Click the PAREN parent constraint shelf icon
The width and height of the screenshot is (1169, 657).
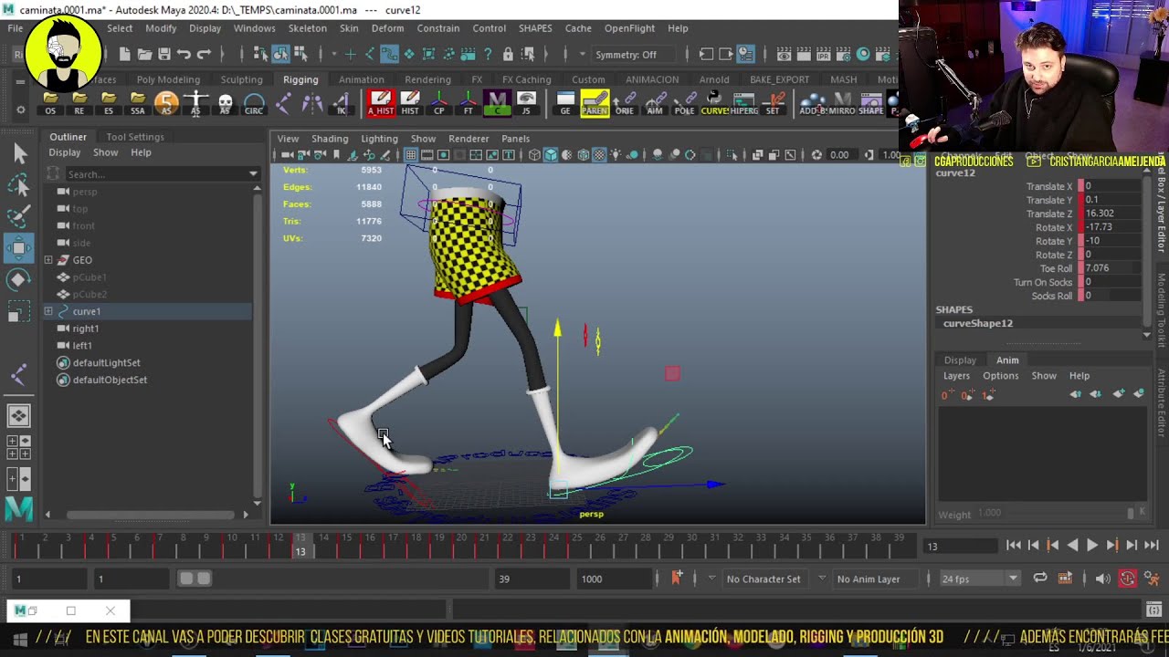click(595, 103)
